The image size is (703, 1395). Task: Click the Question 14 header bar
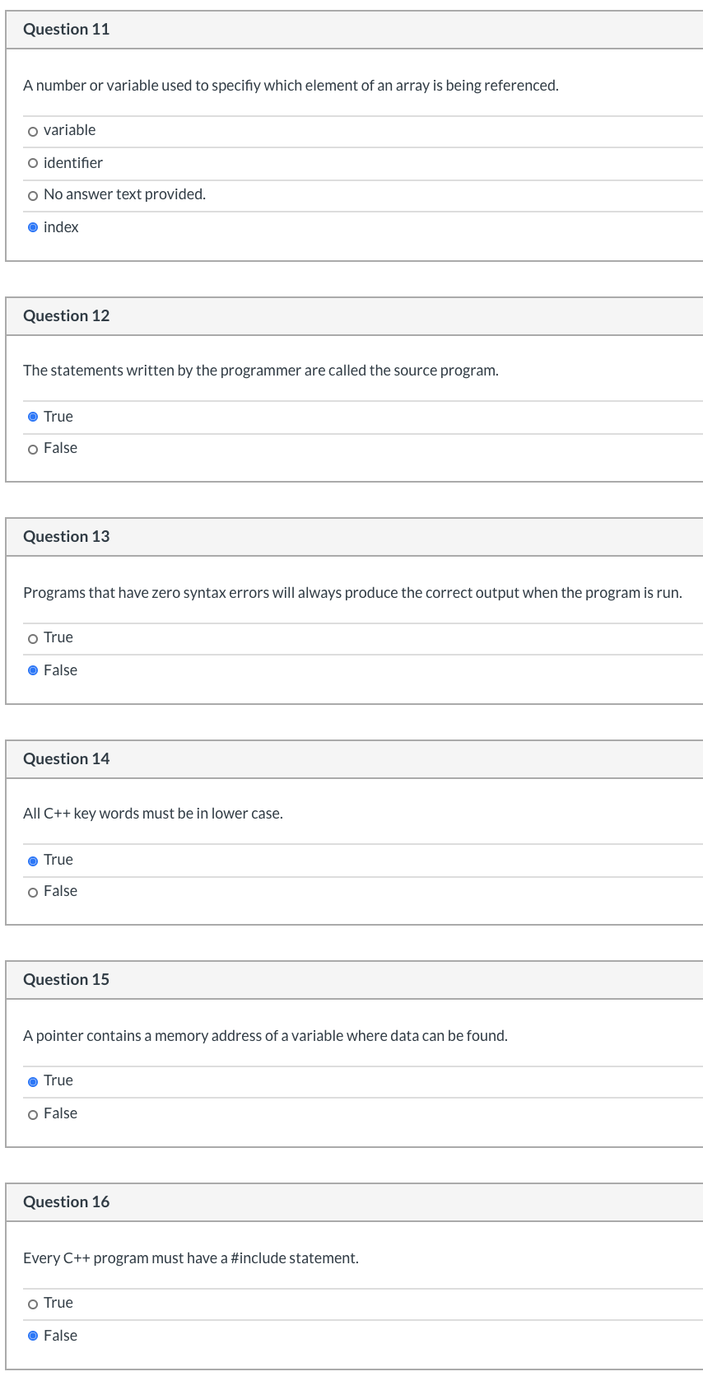(x=355, y=759)
